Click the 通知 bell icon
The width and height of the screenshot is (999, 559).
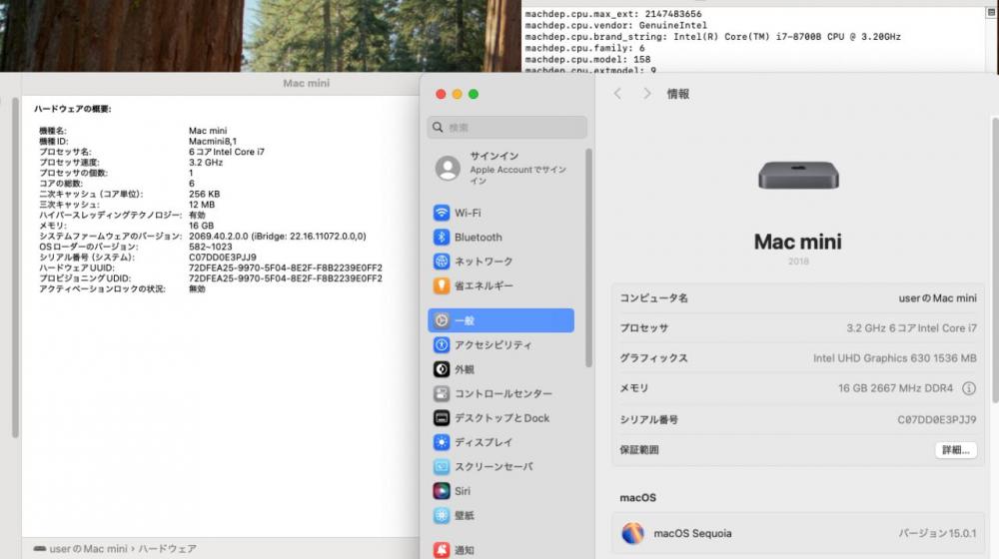pyautogui.click(x=442, y=549)
